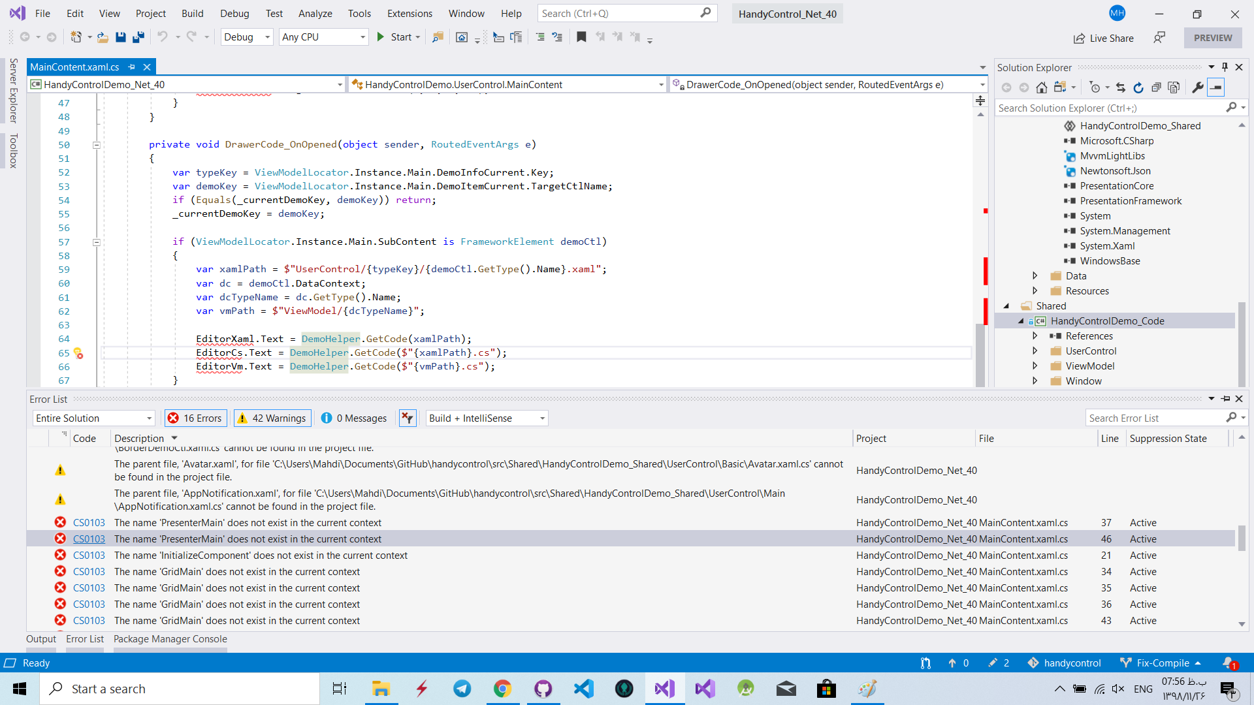Expand the Resources folder node
The width and height of the screenshot is (1254, 705).
point(1035,291)
